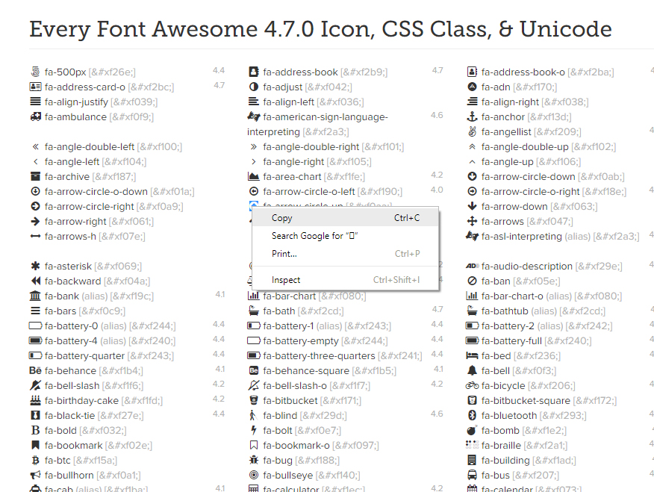Click the fa-arrows move icon
The width and height of the screenshot is (654, 492).
pos(470,221)
